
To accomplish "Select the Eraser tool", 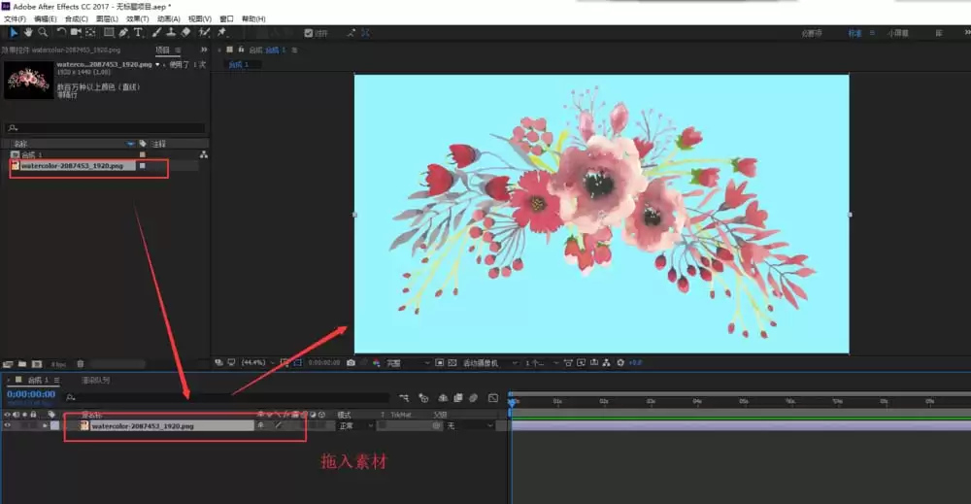I will 185,32.
